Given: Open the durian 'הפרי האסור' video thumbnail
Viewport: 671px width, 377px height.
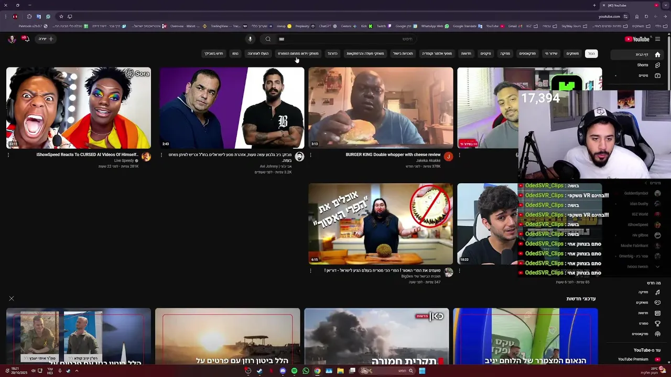Looking at the screenshot, I should click(x=381, y=224).
